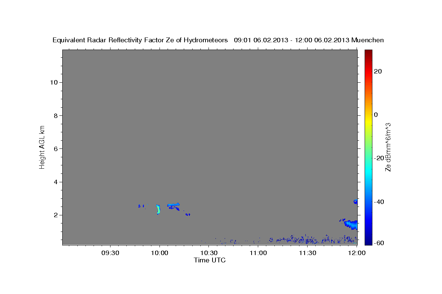Image resolution: width=442 pixels, height=294 pixels.
Task: Click the '11:30' time tick label
Action: (x=308, y=253)
